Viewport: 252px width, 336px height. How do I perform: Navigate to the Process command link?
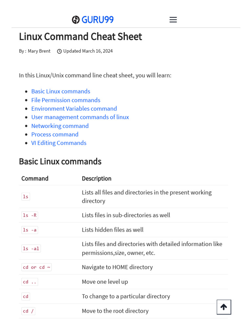55,135
